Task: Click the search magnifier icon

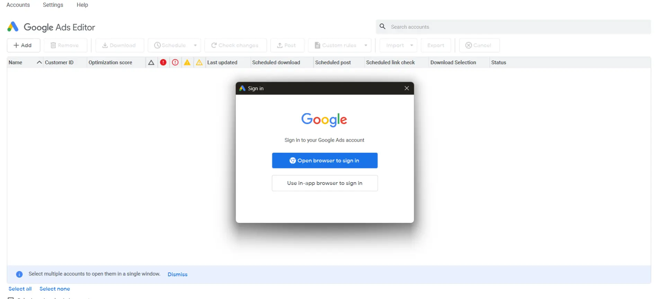Action: 382,27
